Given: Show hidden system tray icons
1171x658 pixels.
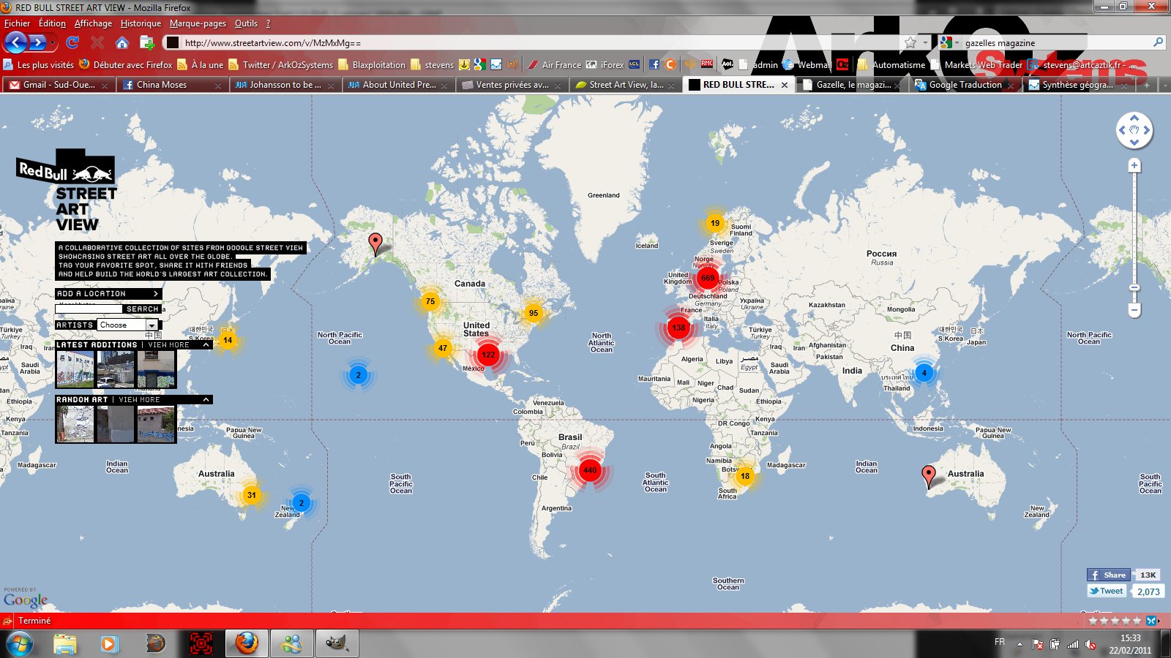Looking at the screenshot, I should click(1020, 644).
